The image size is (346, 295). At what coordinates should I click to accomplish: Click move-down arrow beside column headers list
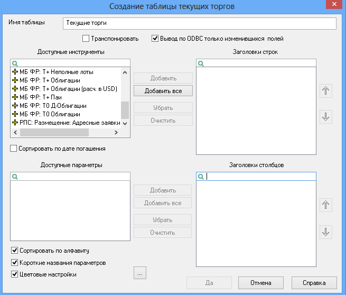[x=326, y=232]
